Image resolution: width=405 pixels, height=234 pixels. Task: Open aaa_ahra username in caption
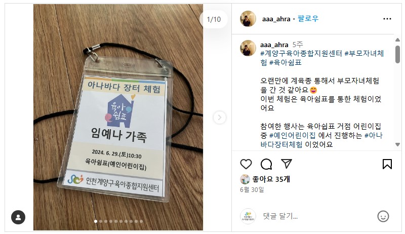pyautogui.click(x=274, y=45)
